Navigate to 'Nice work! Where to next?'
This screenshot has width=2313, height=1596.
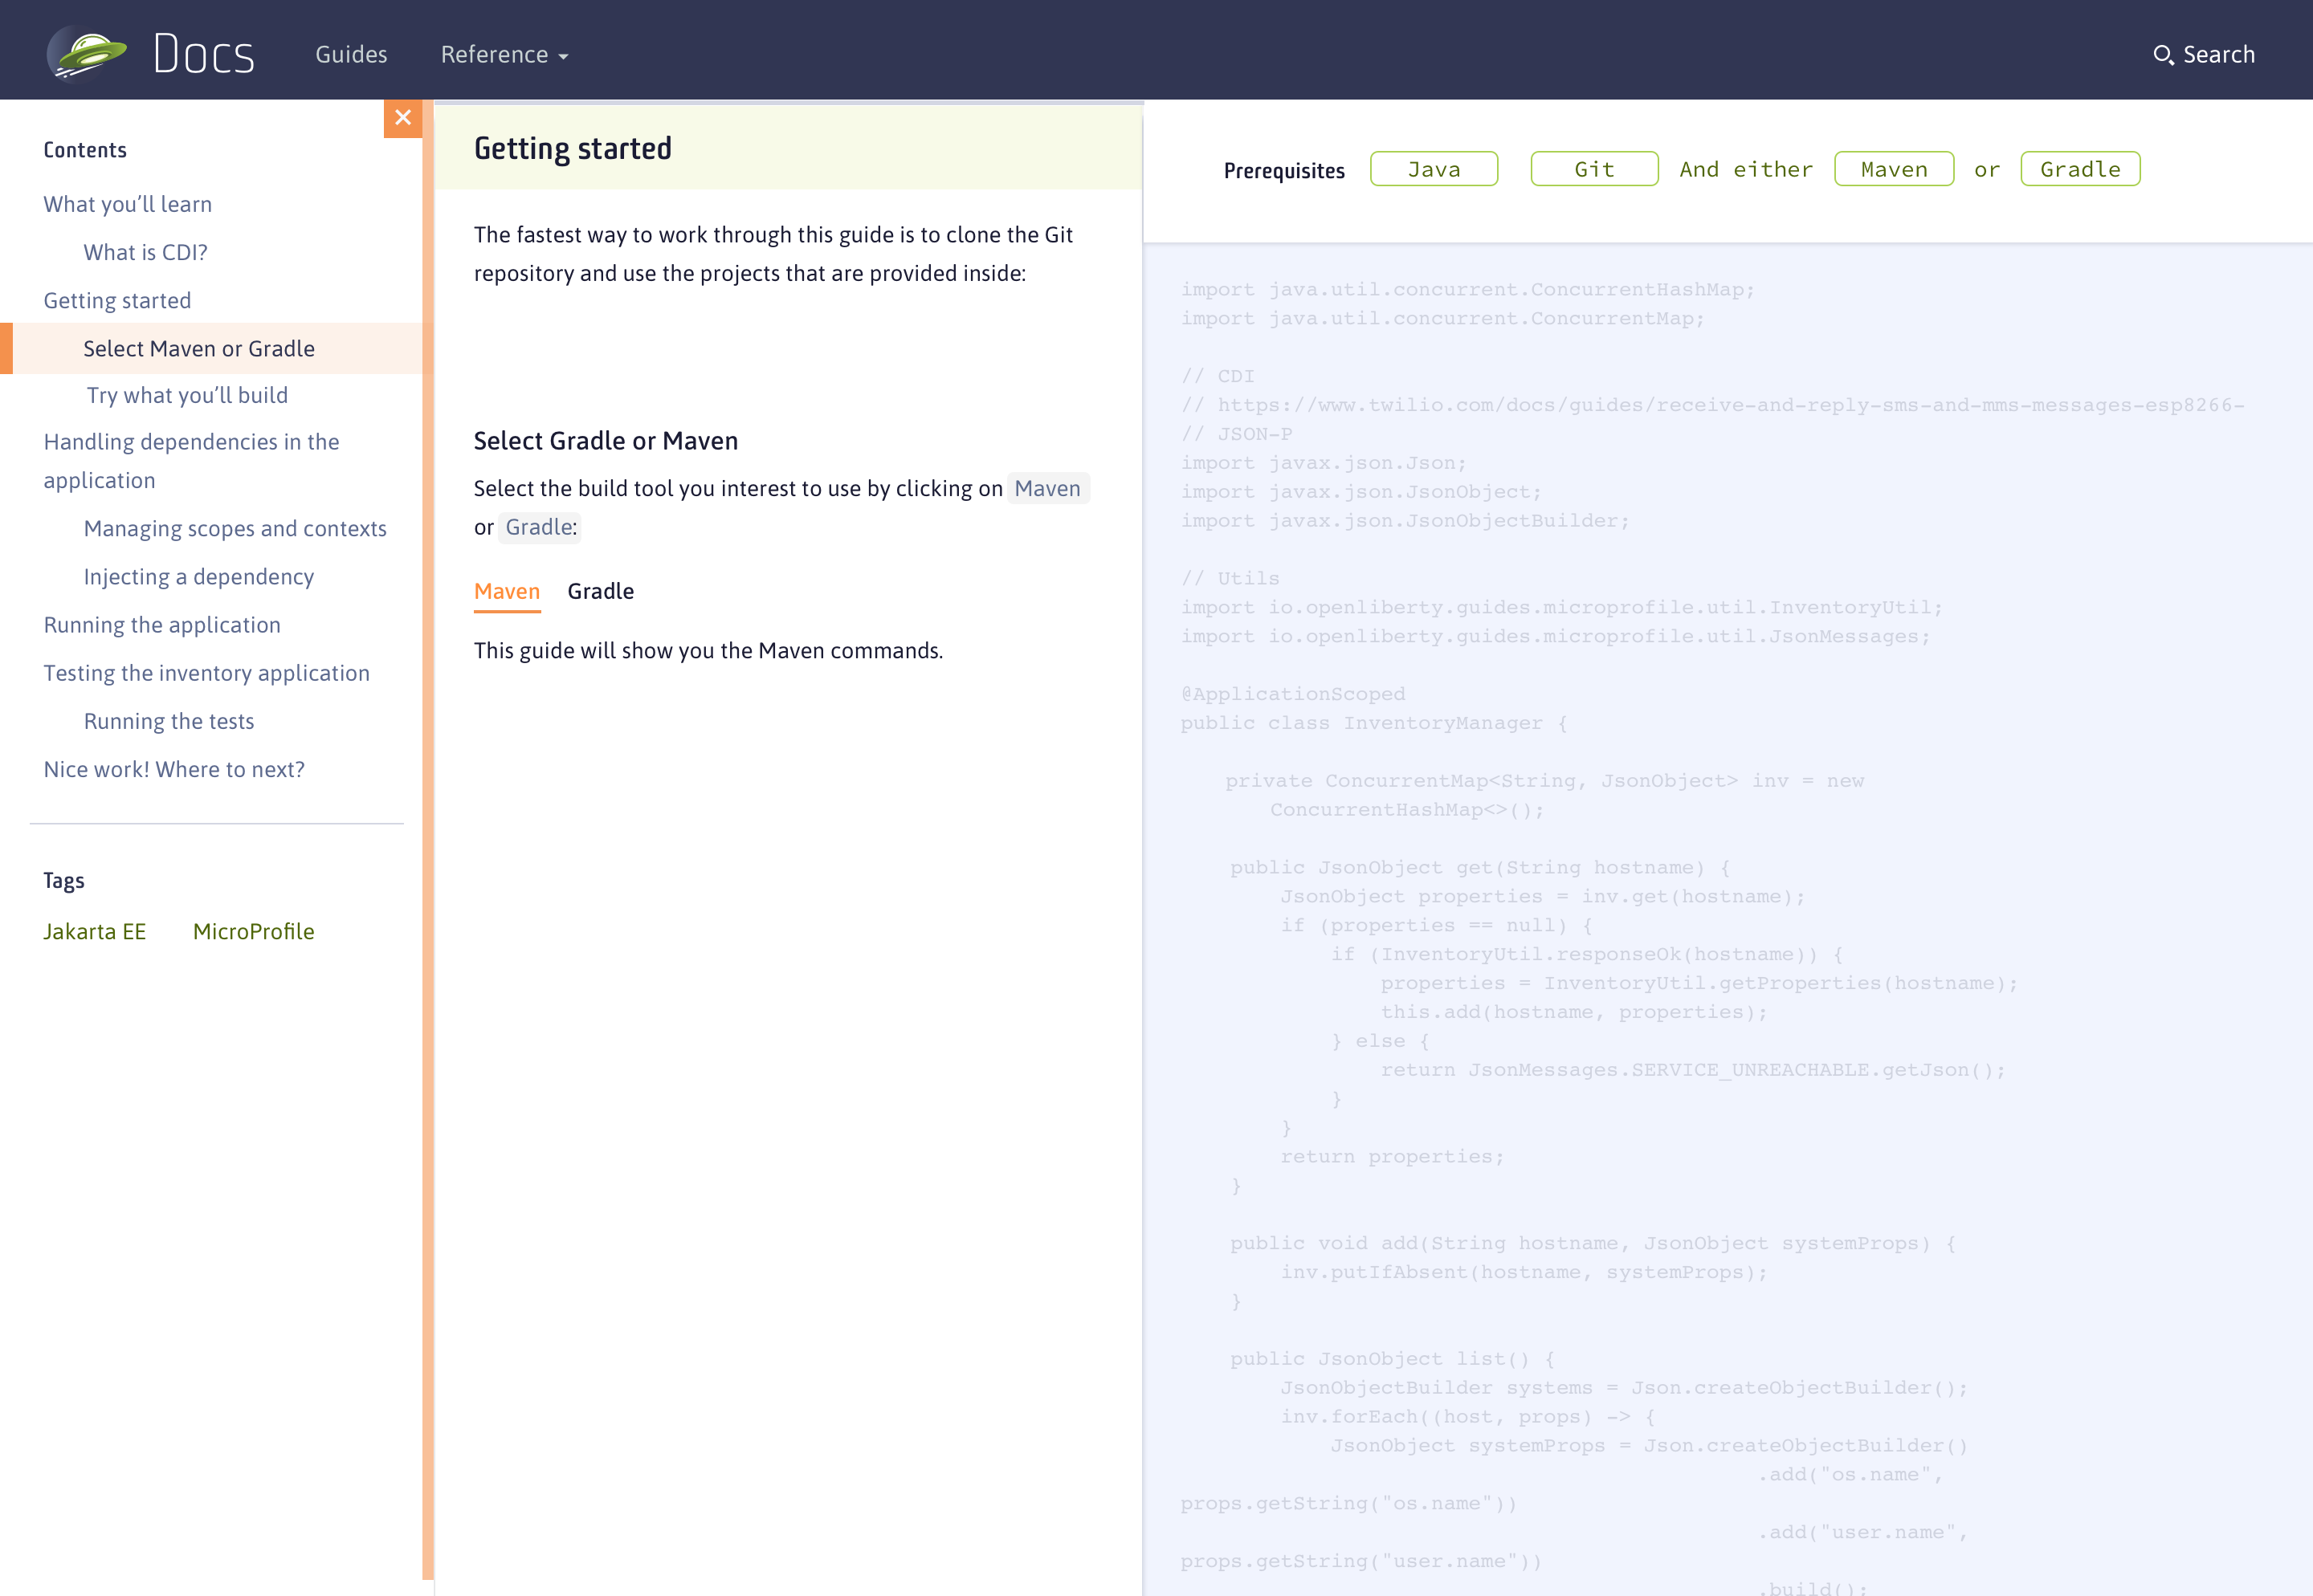click(x=173, y=768)
